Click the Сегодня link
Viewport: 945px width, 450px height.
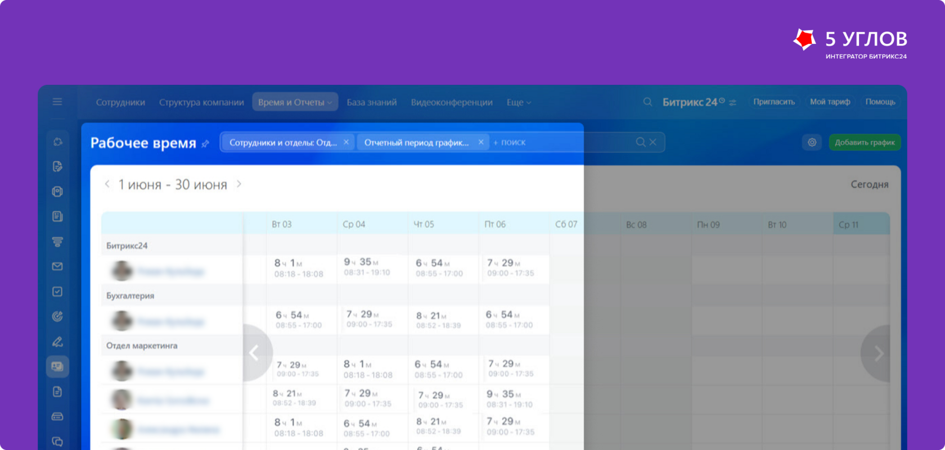point(869,184)
